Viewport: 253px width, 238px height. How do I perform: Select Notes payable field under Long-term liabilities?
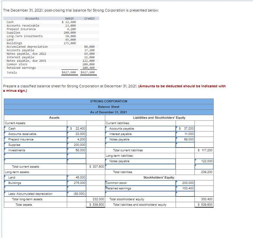tap(140, 161)
